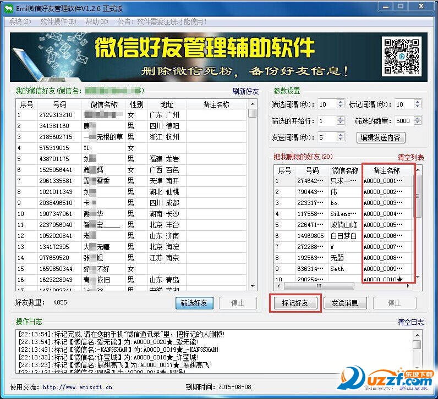Select deleted-friend row named Seth
The width and height of the screenshot is (438, 399).
tap(343, 269)
